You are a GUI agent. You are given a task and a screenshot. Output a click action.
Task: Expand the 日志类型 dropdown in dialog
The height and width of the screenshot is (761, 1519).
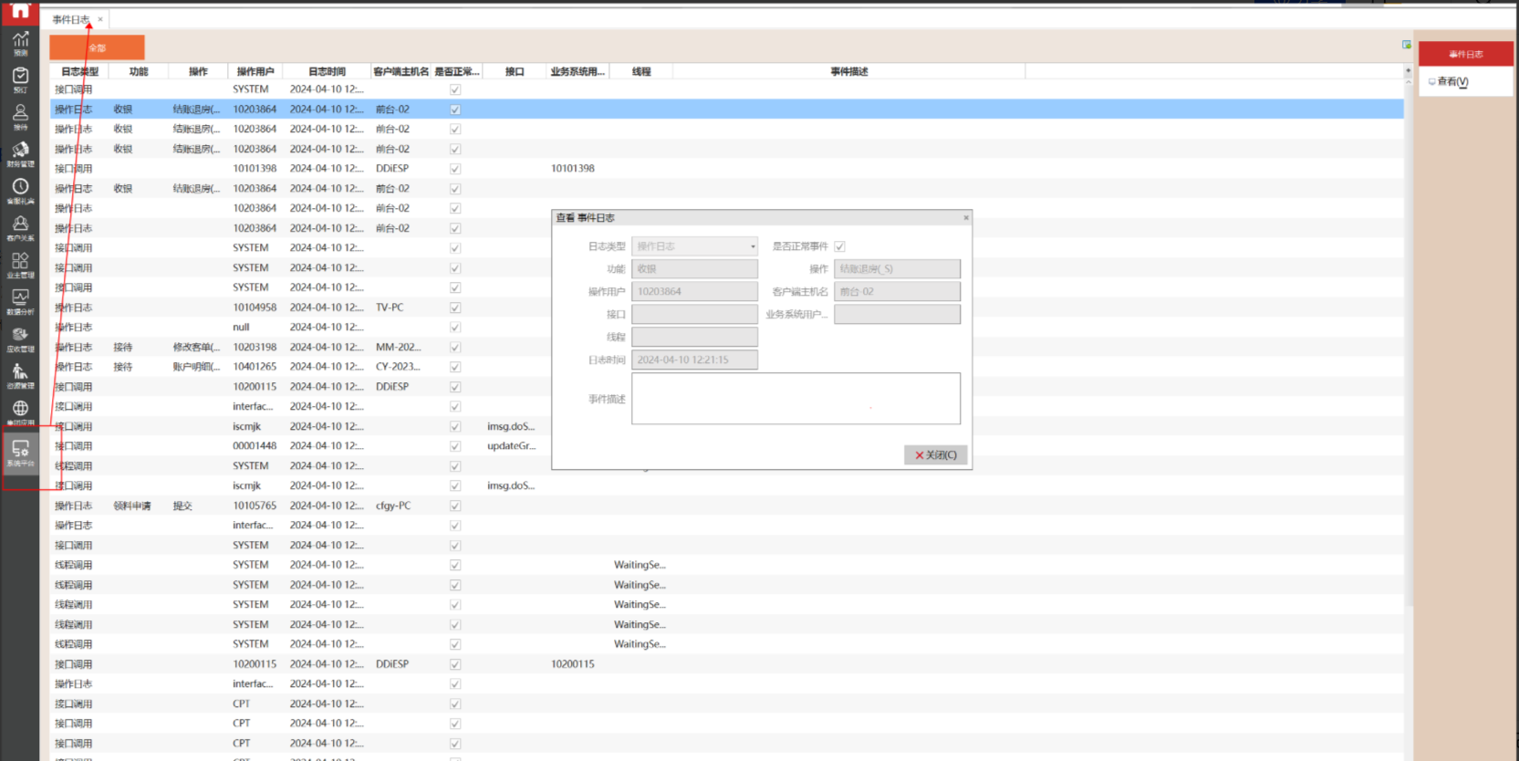[x=753, y=246]
